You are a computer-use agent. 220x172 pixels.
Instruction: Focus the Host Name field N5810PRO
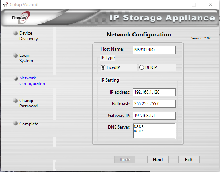(x=154, y=50)
